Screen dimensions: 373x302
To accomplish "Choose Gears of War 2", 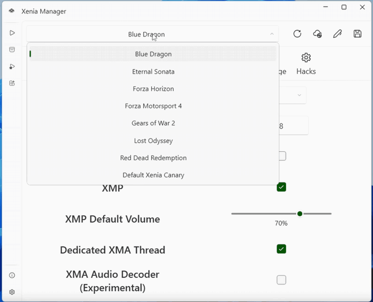I will click(x=153, y=123).
